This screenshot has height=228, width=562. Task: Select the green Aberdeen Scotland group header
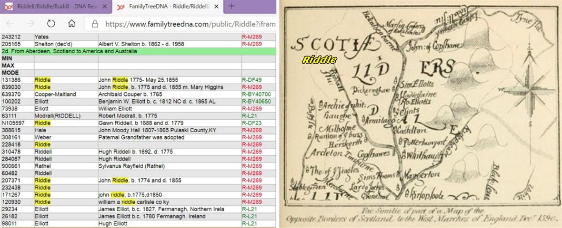[x=138, y=51]
